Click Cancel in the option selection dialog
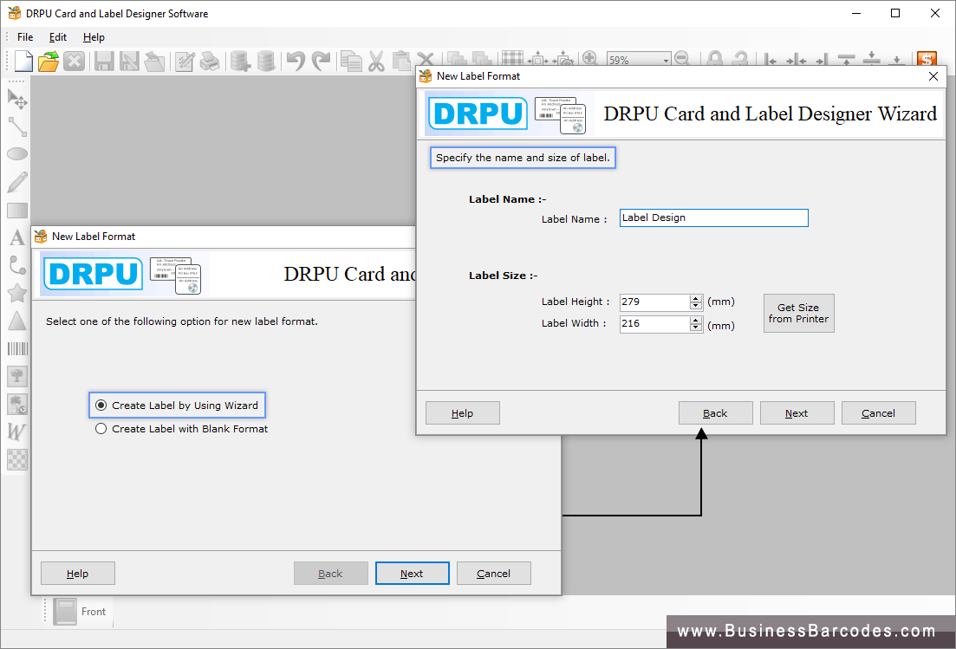956x649 pixels. 494,574
